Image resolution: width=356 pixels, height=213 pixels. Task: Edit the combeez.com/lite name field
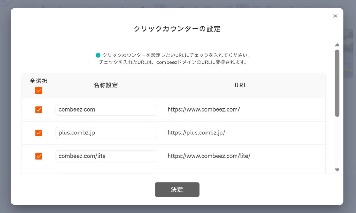[x=106, y=156]
